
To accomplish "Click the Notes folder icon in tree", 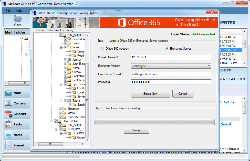I will pos(69,68).
